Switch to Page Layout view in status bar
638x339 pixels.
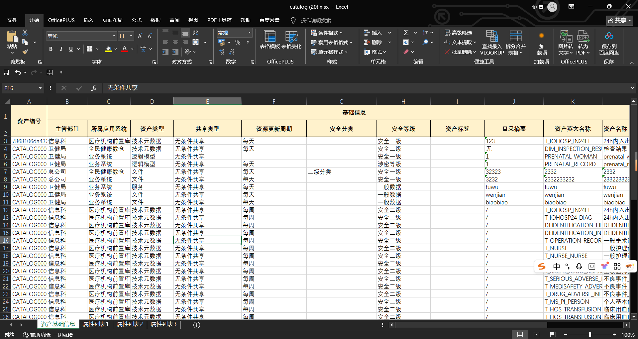point(536,335)
